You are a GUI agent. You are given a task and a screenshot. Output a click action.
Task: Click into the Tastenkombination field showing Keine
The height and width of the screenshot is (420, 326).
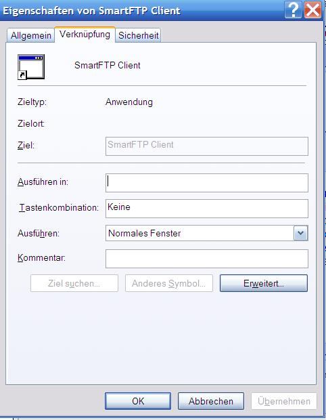coord(207,209)
